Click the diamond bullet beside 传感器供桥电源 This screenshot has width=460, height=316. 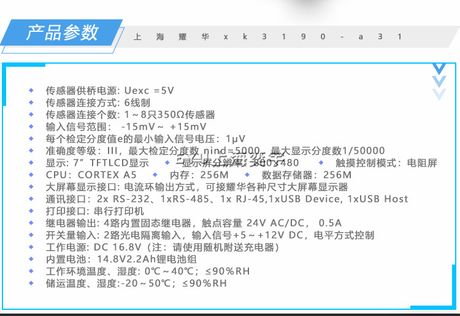pyautogui.click(x=32, y=91)
